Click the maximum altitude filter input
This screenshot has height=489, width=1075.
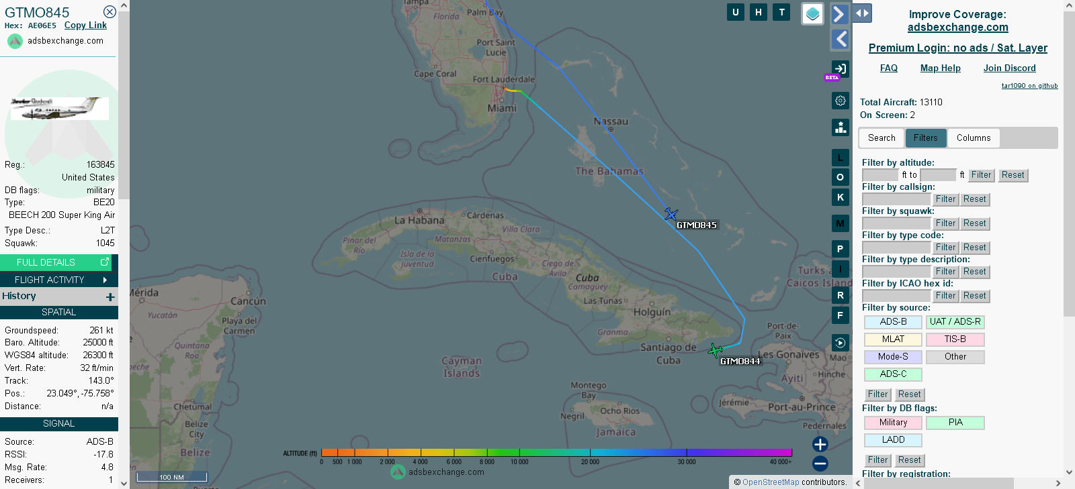coord(938,175)
